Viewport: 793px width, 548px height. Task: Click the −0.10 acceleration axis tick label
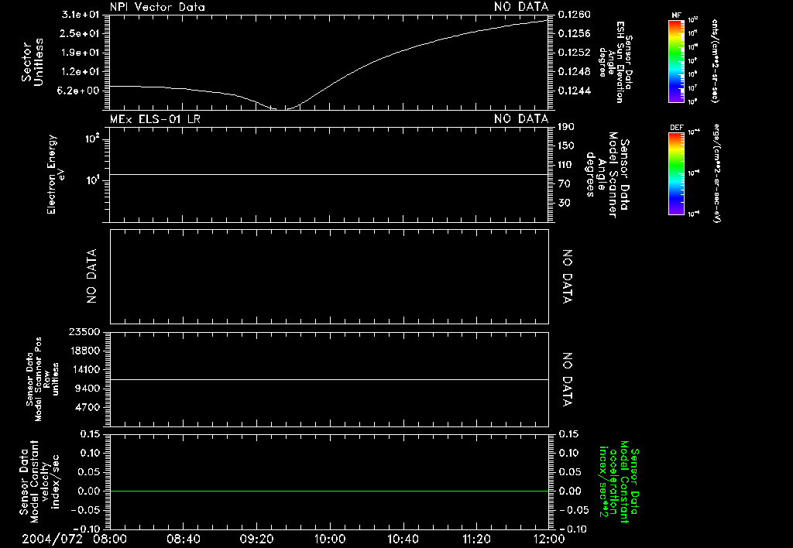point(574,529)
